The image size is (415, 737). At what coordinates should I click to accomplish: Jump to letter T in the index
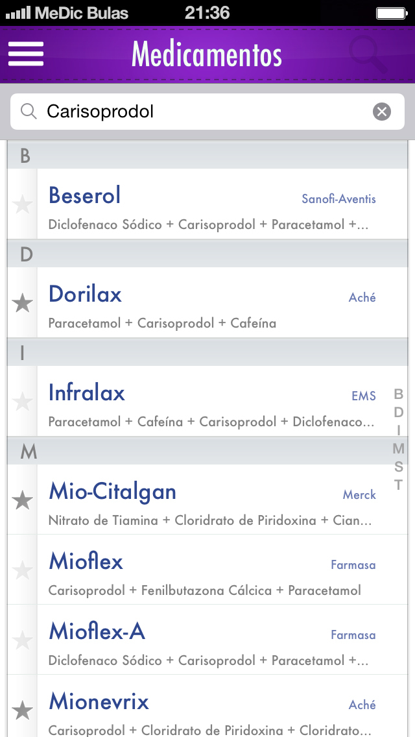(x=399, y=485)
